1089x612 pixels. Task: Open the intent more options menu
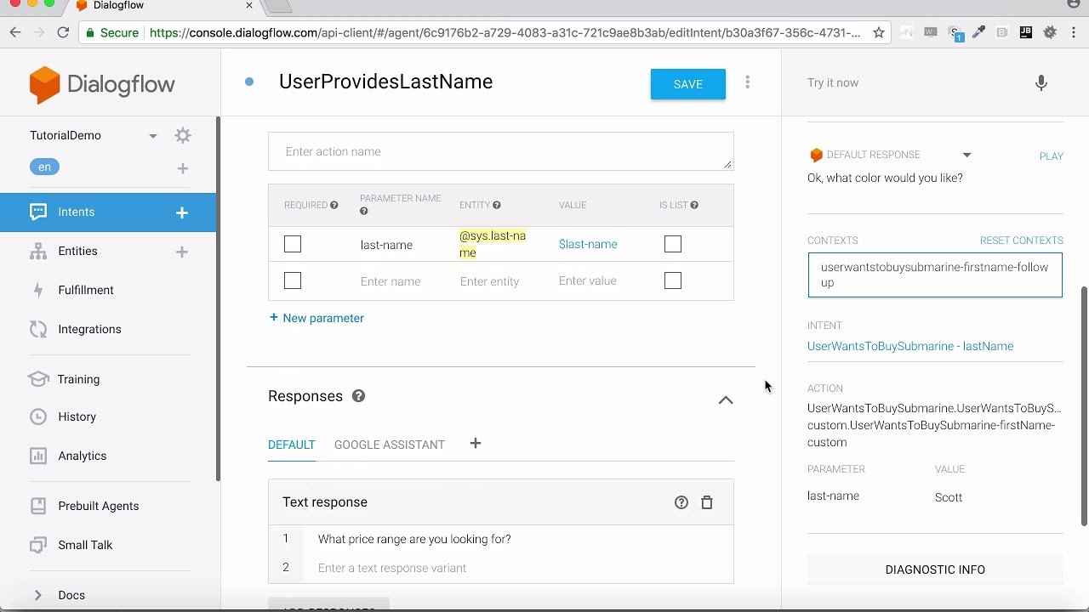[x=748, y=82]
